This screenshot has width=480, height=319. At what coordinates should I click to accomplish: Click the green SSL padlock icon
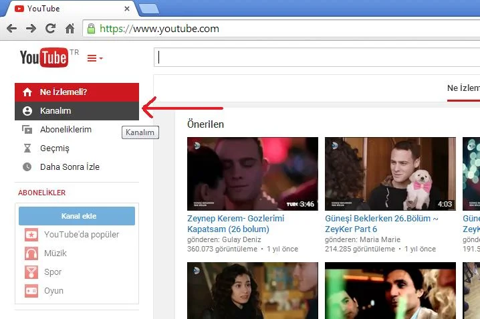[x=91, y=29]
